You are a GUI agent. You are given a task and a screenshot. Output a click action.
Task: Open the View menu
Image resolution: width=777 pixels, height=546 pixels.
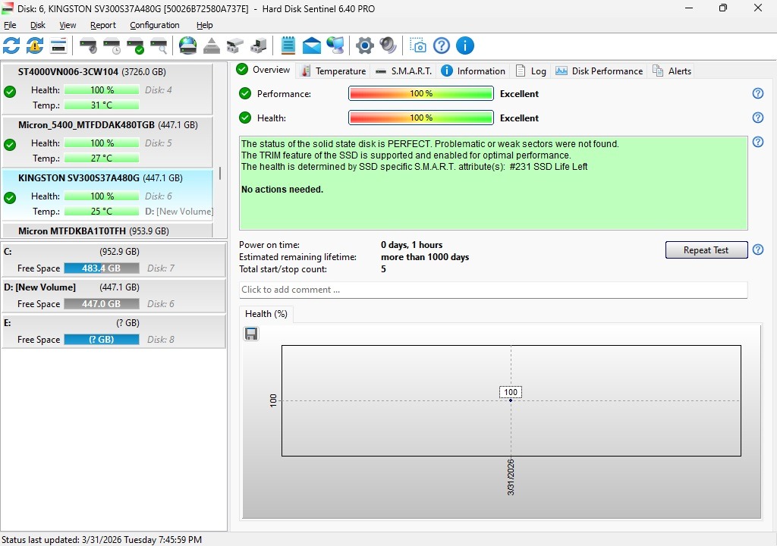tap(68, 25)
